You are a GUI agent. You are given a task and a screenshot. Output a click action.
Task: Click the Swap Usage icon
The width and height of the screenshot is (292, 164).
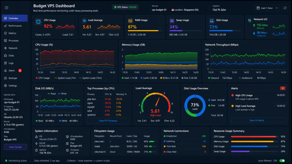coord(172,21)
